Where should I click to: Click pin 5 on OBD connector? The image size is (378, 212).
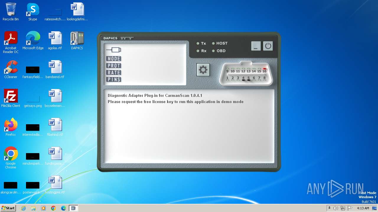pyautogui.click(x=249, y=78)
